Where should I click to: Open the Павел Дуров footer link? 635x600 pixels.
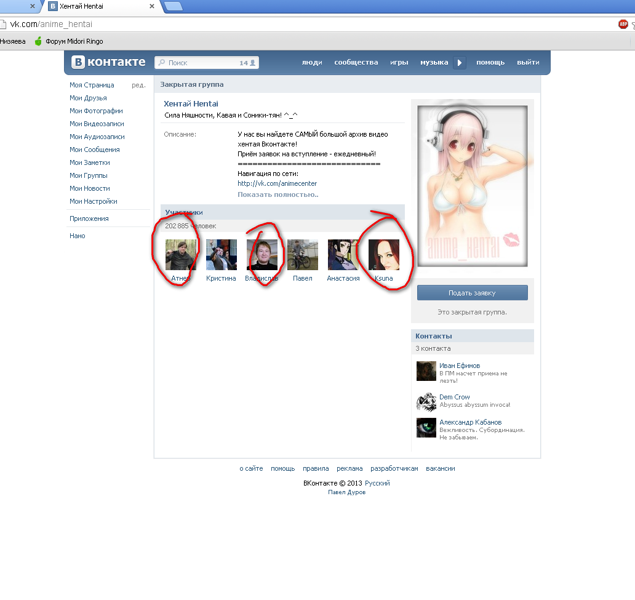[346, 492]
